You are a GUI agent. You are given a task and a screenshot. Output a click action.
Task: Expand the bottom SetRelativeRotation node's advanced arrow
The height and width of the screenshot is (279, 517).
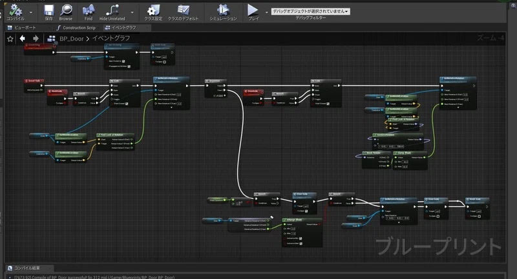[399, 222]
